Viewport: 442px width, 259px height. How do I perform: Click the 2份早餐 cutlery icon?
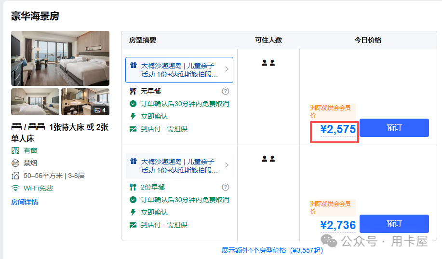pos(133,187)
